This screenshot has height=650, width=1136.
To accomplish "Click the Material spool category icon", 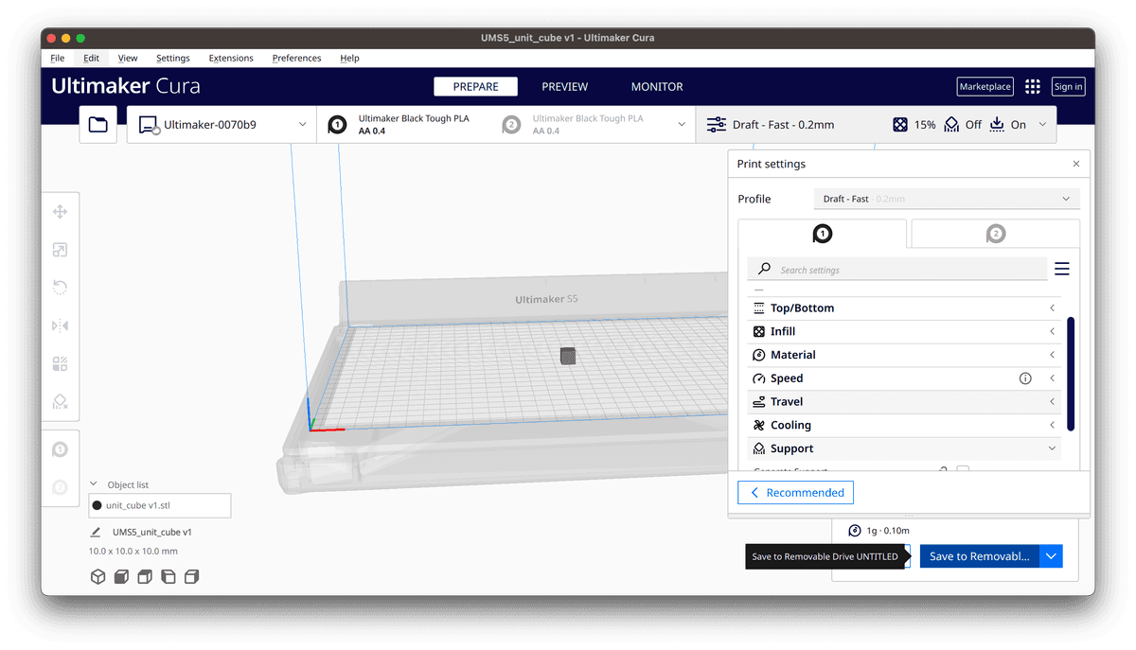I will coord(758,355).
